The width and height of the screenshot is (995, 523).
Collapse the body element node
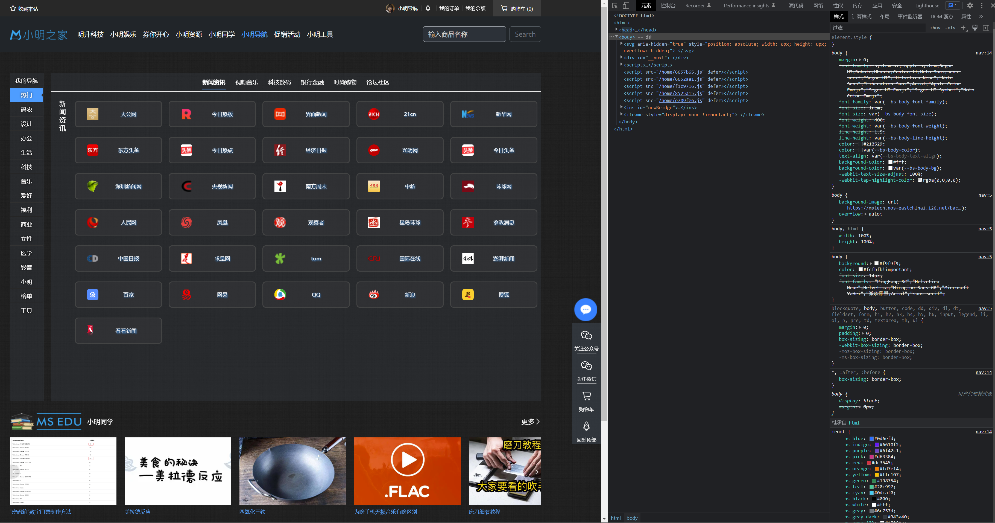[616, 37]
